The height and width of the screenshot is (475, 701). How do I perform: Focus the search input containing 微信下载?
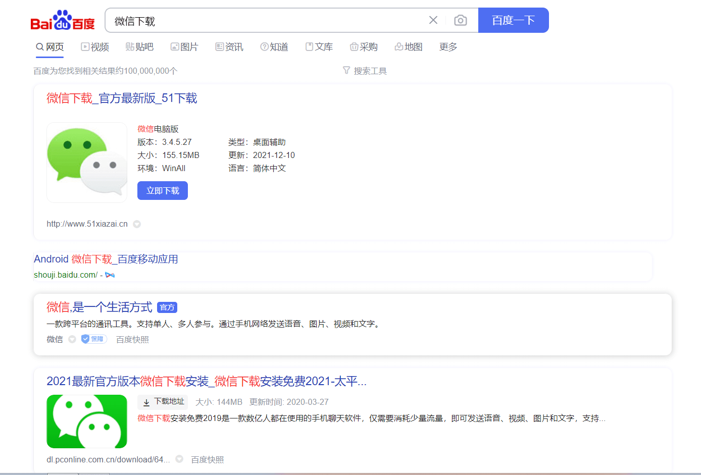click(268, 21)
